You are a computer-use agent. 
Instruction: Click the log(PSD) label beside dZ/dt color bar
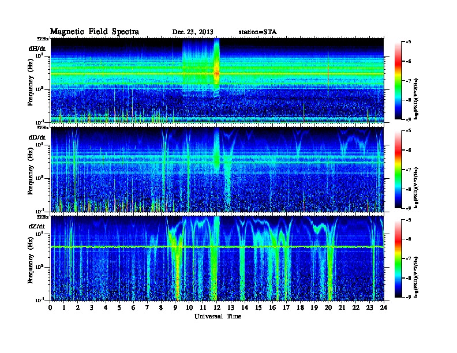[x=417, y=277]
